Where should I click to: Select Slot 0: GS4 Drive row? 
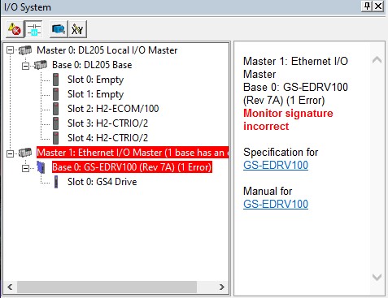pyautogui.click(x=102, y=182)
